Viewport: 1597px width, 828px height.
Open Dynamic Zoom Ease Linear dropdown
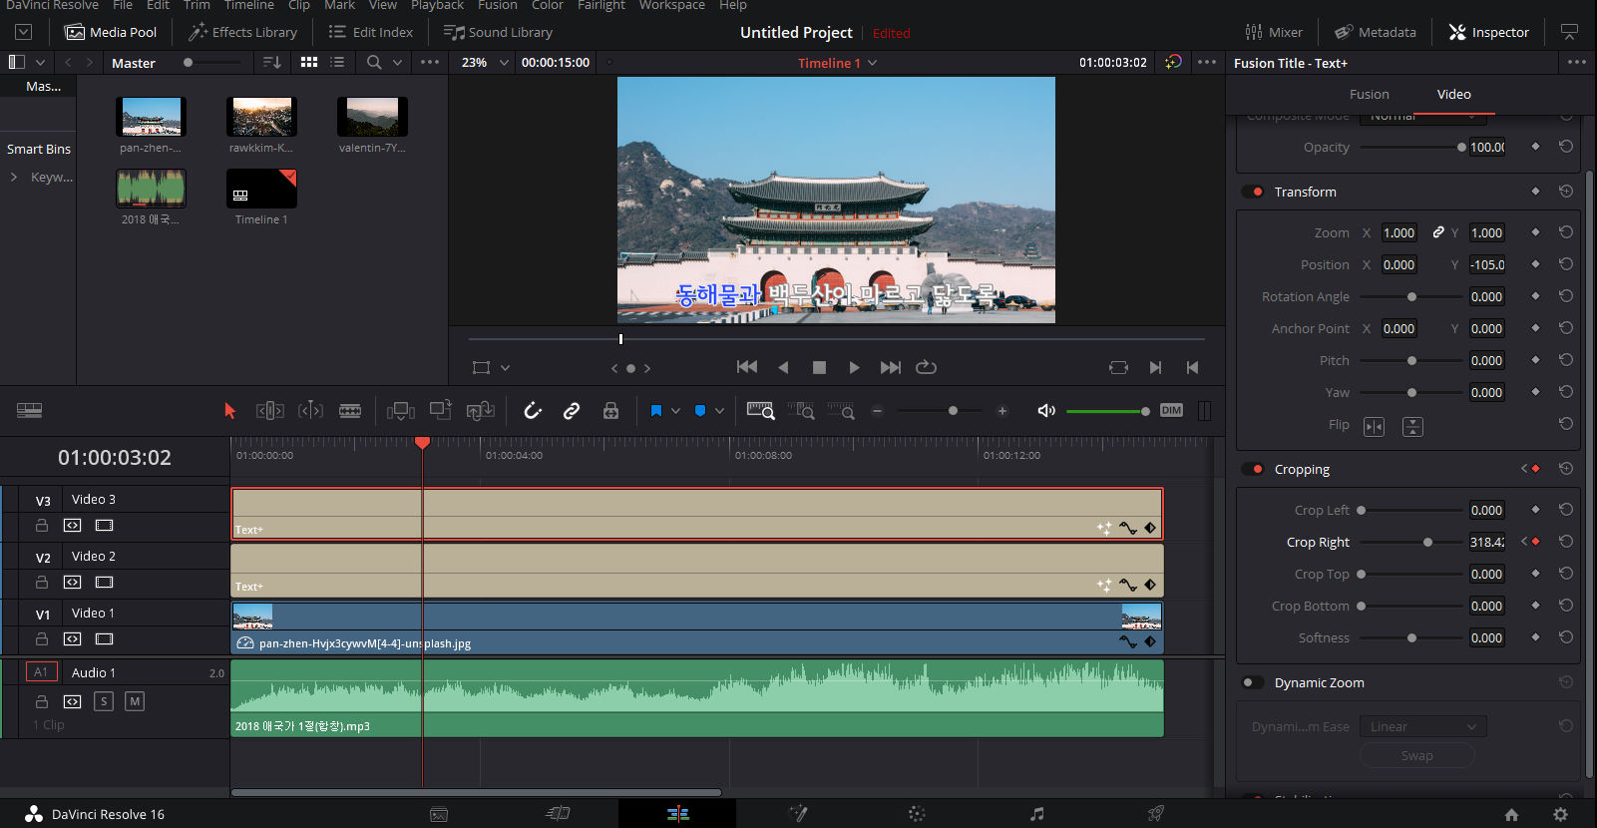[1422, 726]
